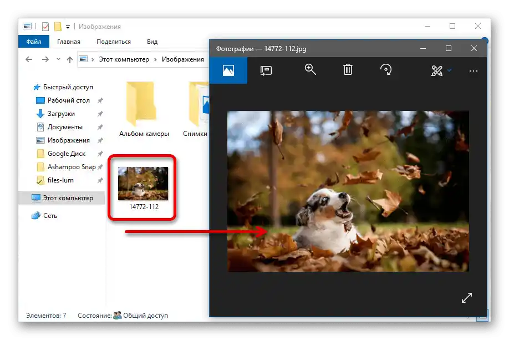
Task: Maximize the Photos window
Action: (449, 48)
